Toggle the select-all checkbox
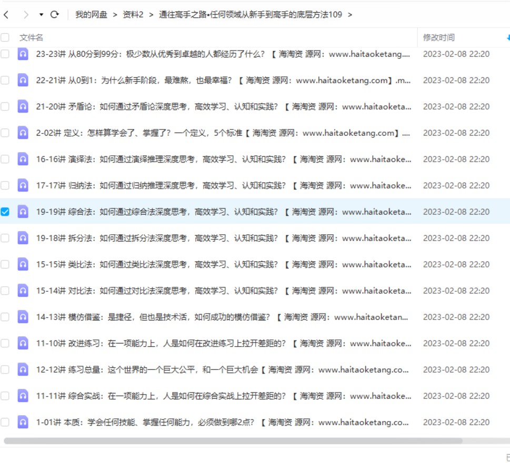This screenshot has width=510, height=463. point(5,37)
